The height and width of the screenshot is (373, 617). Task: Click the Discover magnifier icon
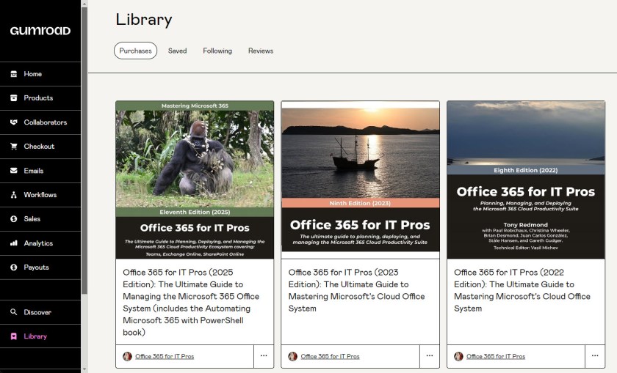point(14,311)
